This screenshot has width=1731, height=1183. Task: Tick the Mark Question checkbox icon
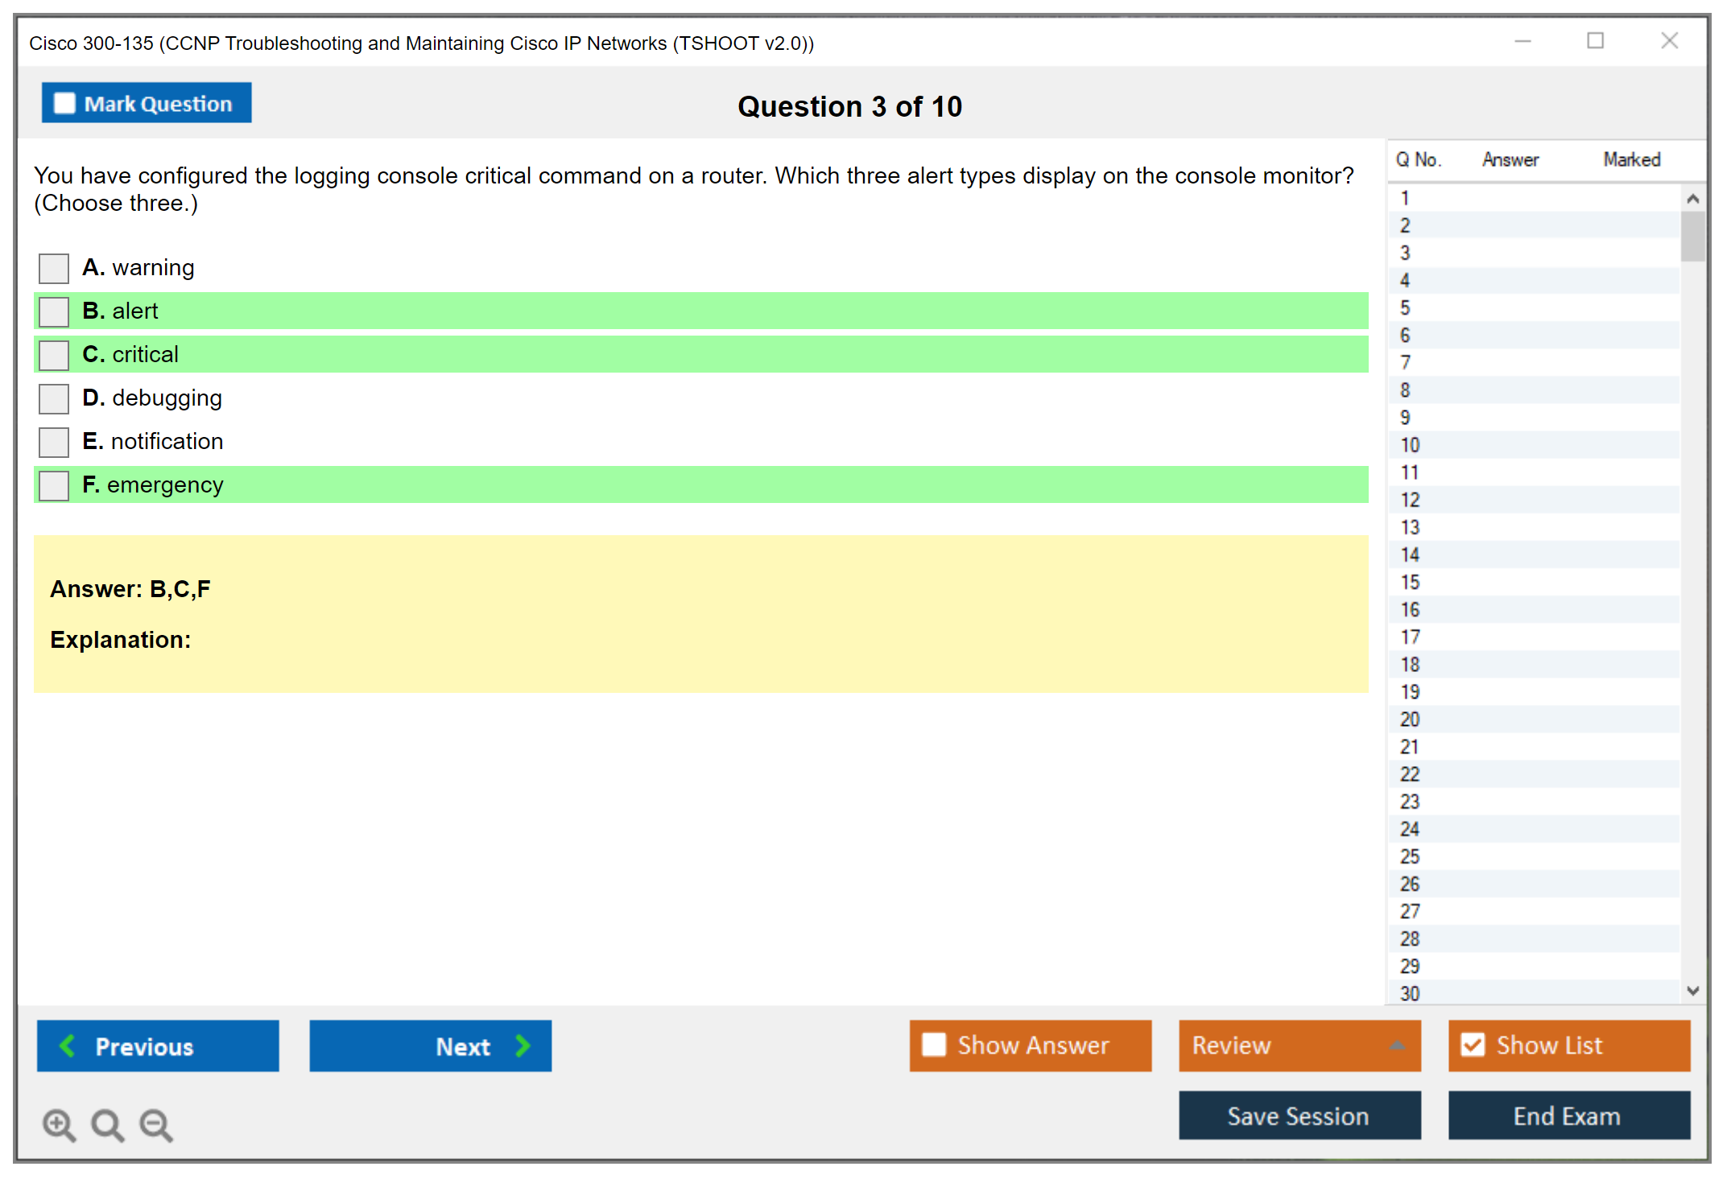point(64,104)
